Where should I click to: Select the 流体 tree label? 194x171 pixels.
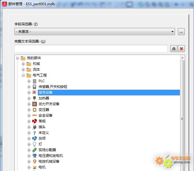coord(36,70)
